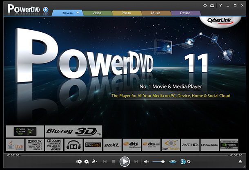Click the Dolby TrueHD Digital Plus badge
Viewport: 249px width, 170px height.
(x=35, y=145)
